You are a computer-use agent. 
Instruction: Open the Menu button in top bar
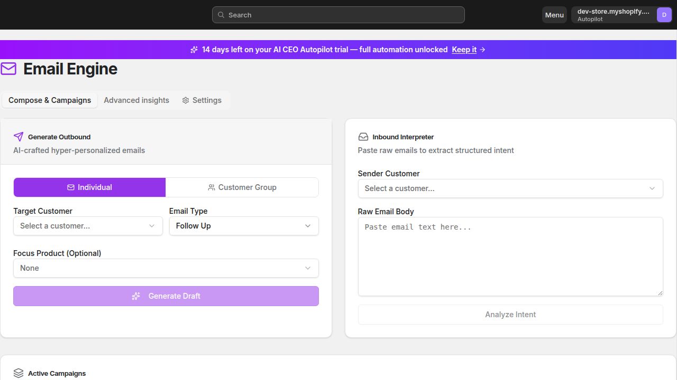(554, 15)
